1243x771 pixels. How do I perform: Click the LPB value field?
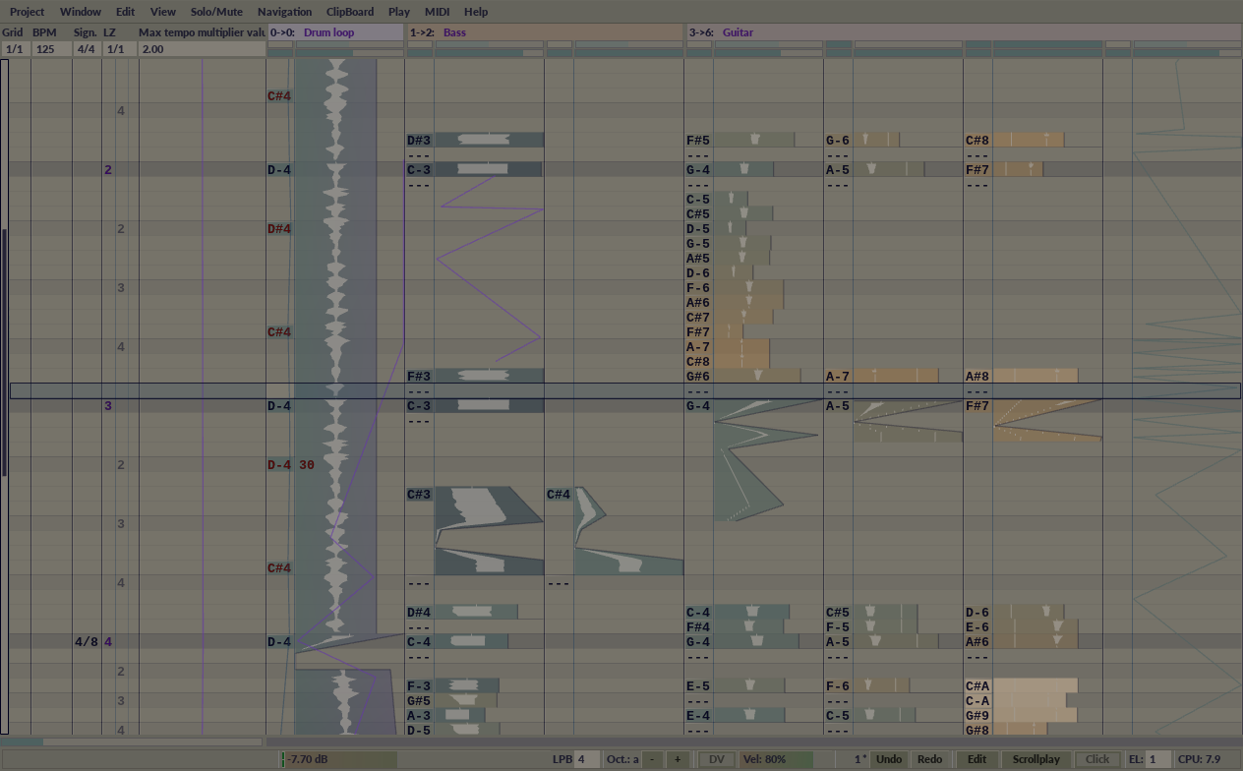(x=586, y=759)
